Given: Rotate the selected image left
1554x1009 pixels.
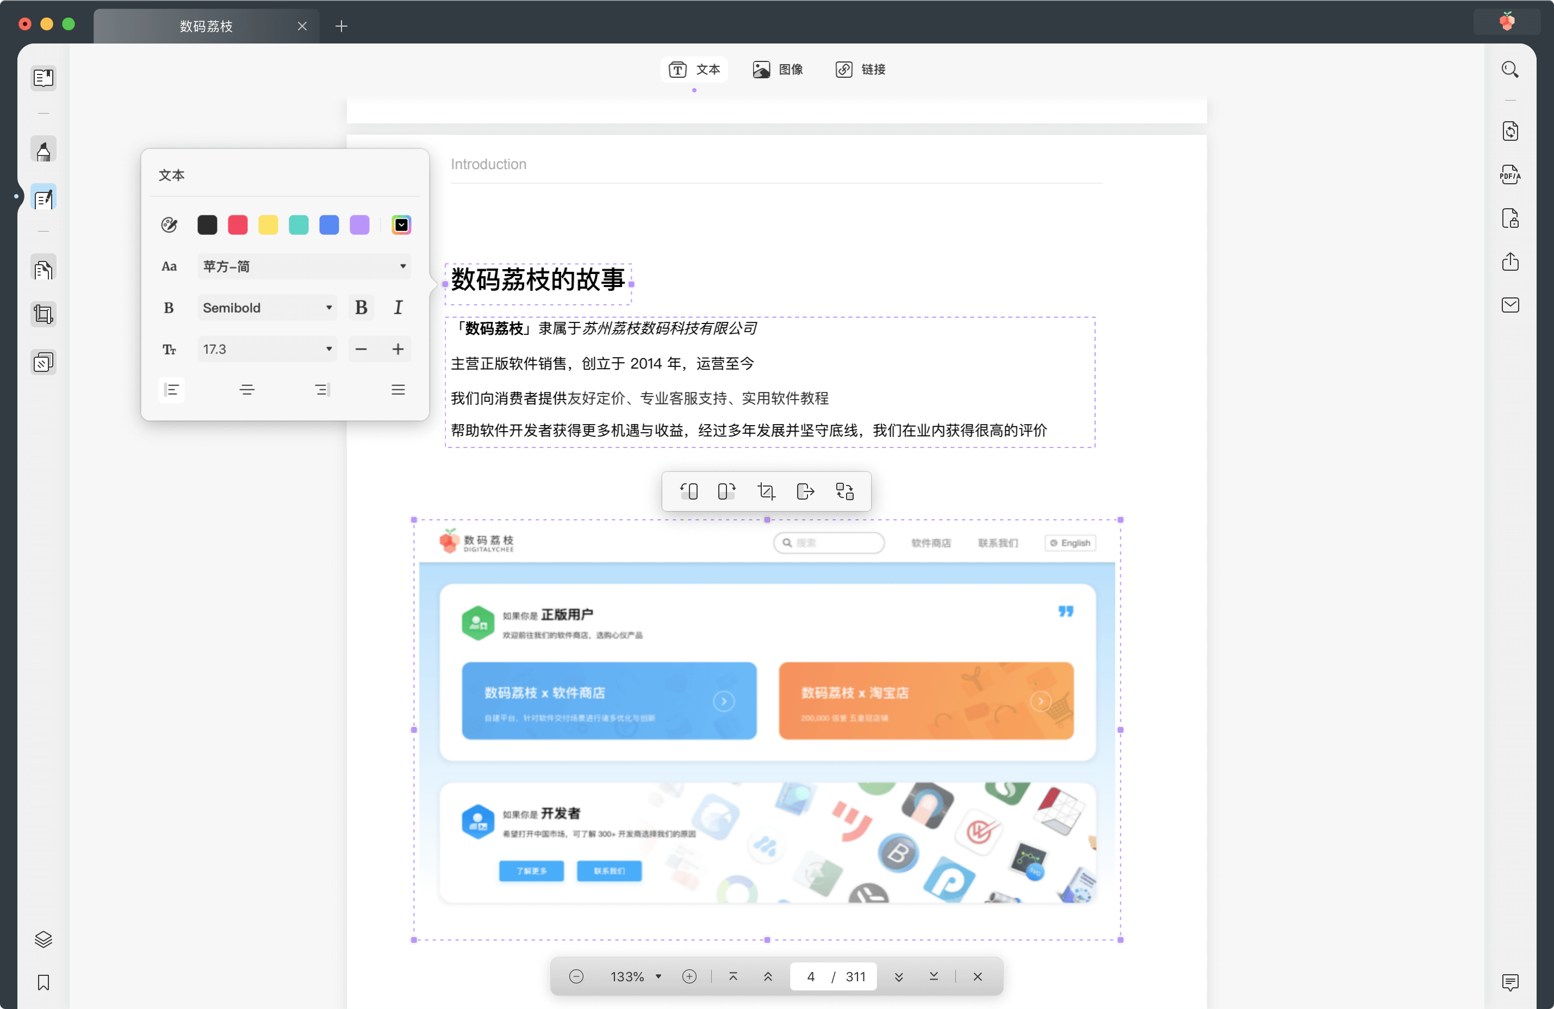Looking at the screenshot, I should tap(689, 491).
